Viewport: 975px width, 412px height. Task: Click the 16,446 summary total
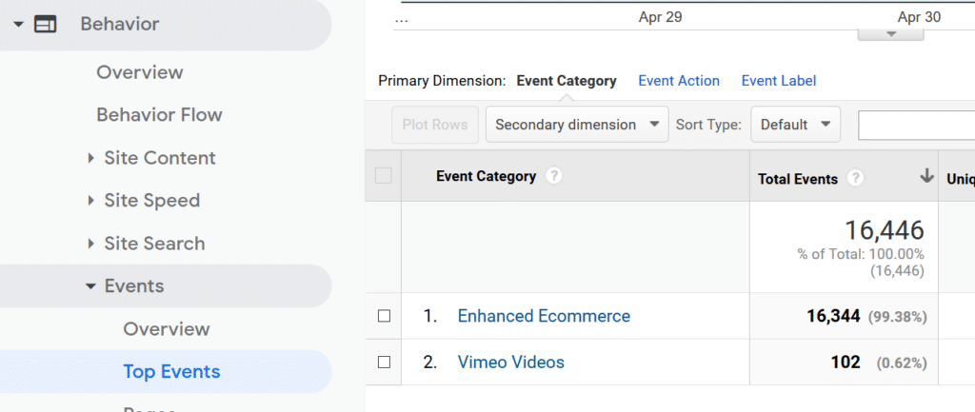pyautogui.click(x=885, y=230)
